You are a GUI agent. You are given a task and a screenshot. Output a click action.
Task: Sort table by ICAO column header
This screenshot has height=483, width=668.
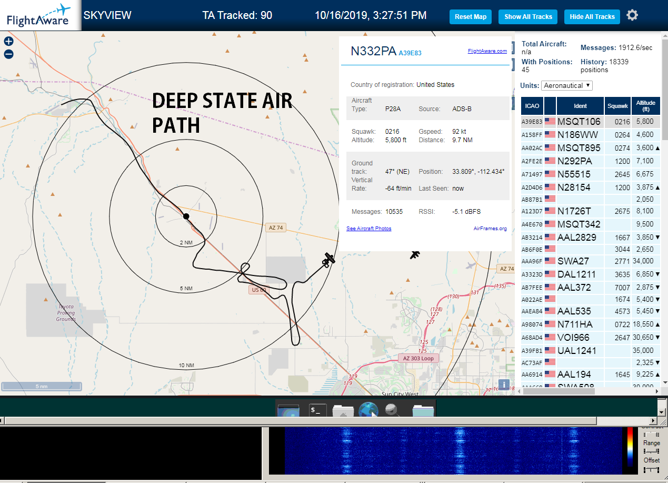click(532, 106)
